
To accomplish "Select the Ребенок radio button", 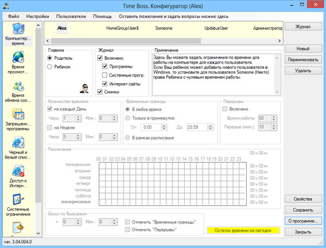I will (x=51, y=67).
